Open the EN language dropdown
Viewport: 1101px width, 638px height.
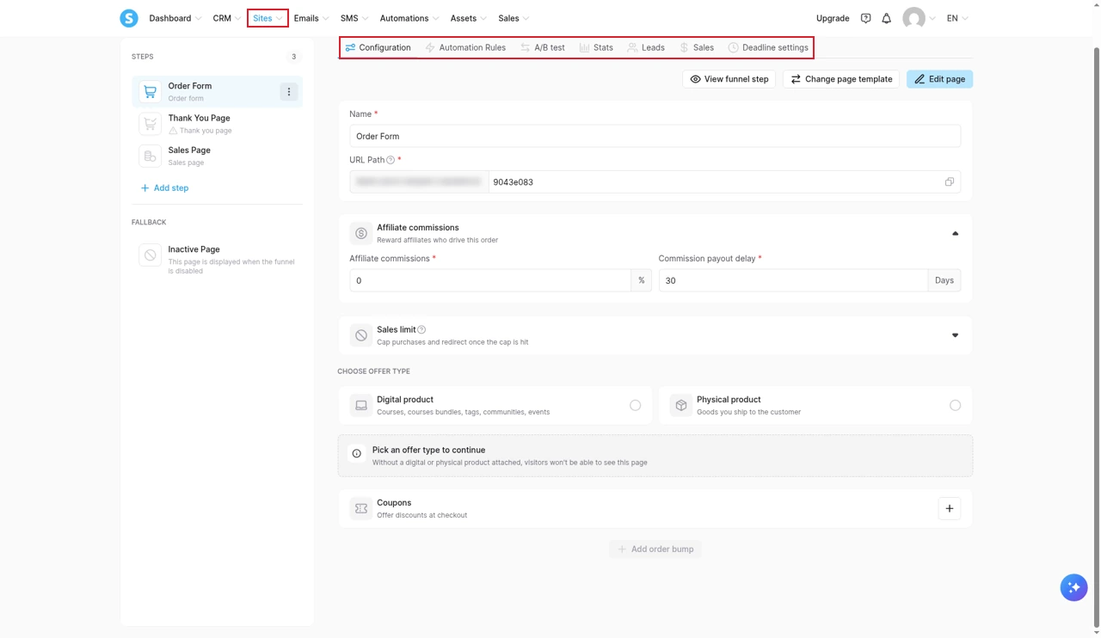coord(957,18)
